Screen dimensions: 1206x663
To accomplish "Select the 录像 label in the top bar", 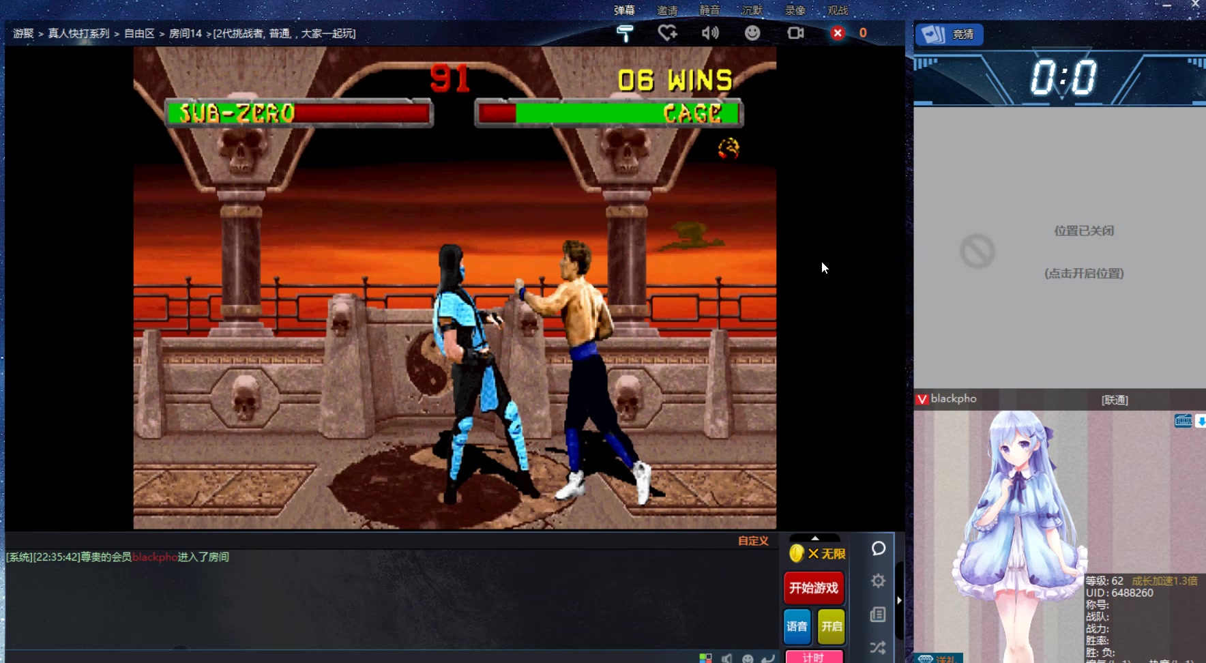I will coord(795,10).
